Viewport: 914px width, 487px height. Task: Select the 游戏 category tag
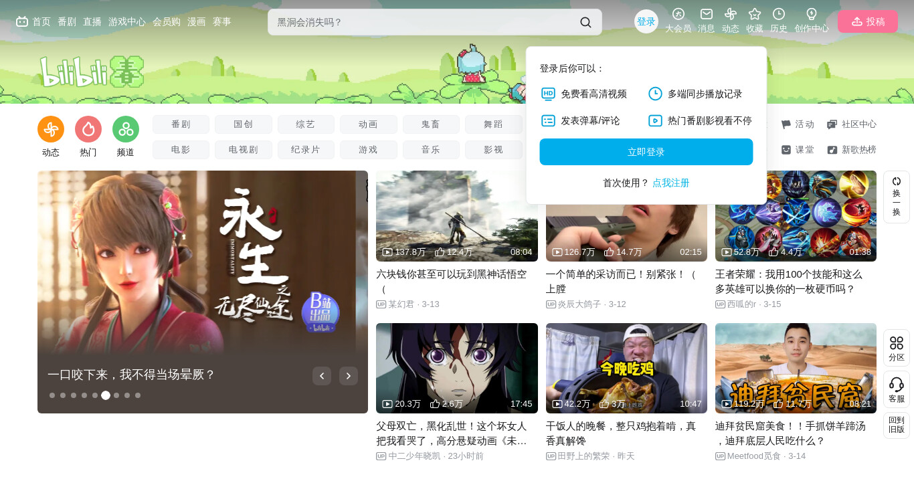pyautogui.click(x=369, y=150)
